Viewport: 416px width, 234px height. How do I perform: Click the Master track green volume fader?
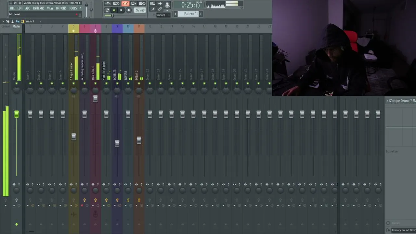(17, 114)
